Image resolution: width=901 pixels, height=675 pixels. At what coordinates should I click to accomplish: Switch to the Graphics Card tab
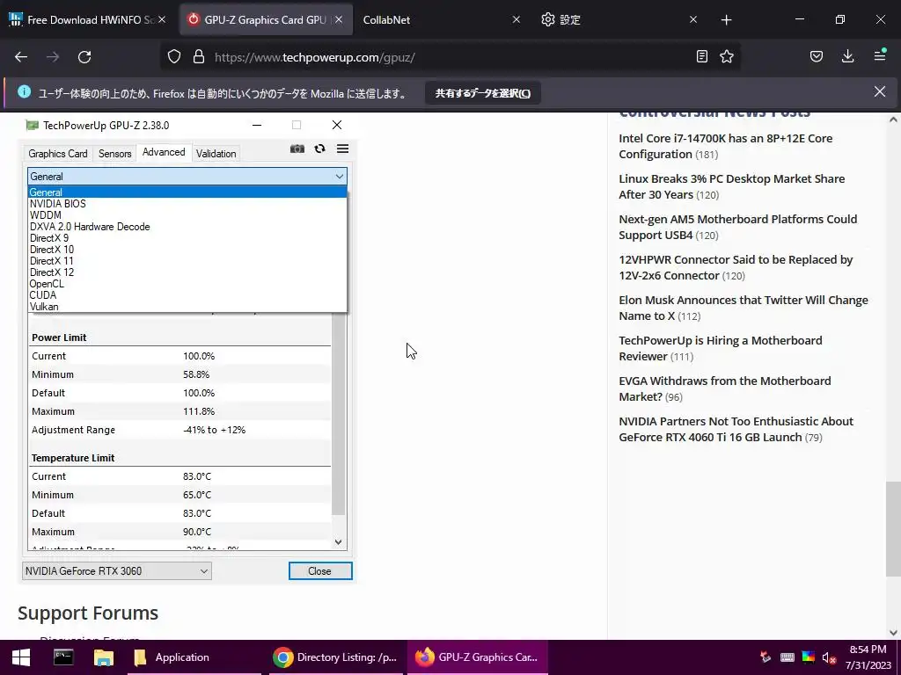(57, 153)
